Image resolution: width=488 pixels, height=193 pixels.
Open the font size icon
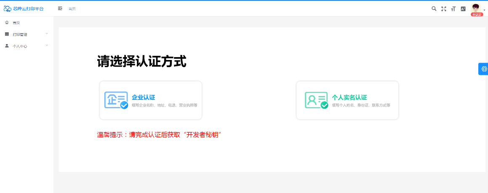pyautogui.click(x=453, y=9)
